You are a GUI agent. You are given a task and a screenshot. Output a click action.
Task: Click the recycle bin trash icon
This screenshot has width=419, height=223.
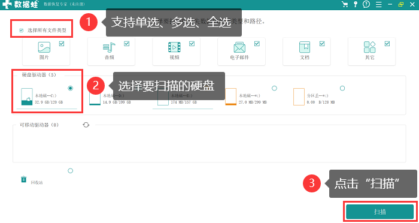[x=24, y=179]
